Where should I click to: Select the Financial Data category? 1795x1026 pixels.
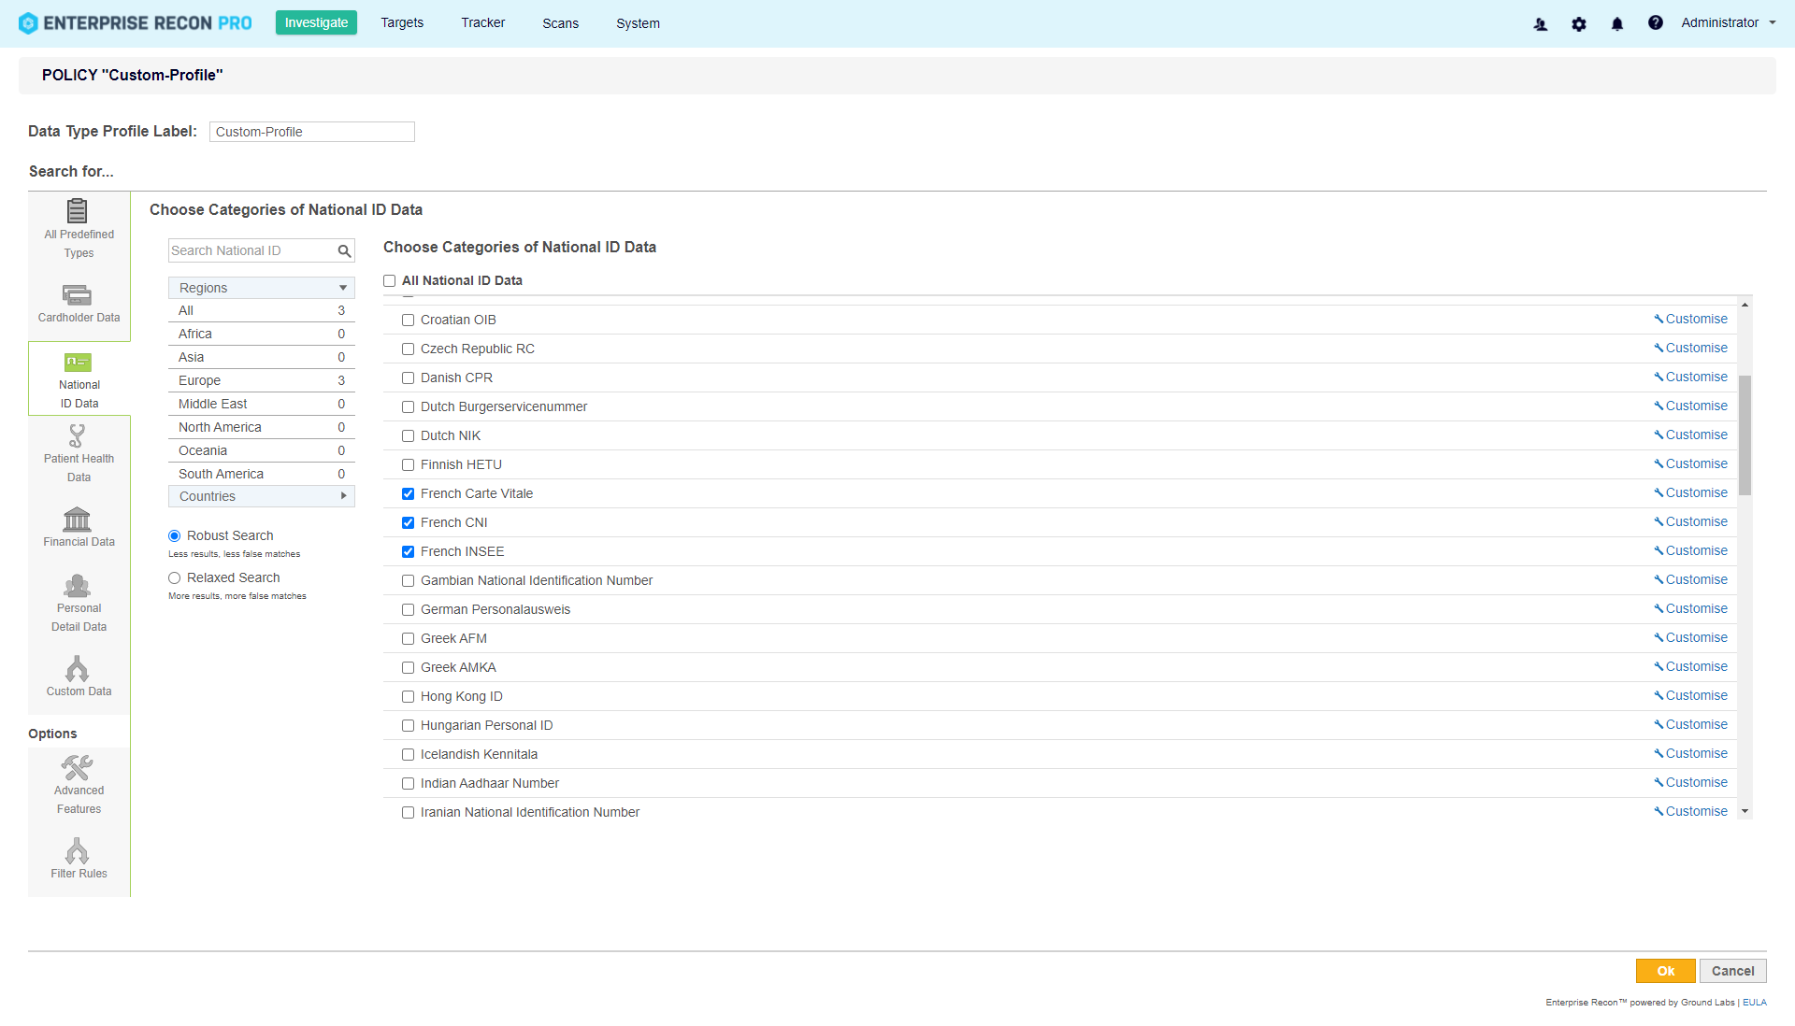(79, 528)
